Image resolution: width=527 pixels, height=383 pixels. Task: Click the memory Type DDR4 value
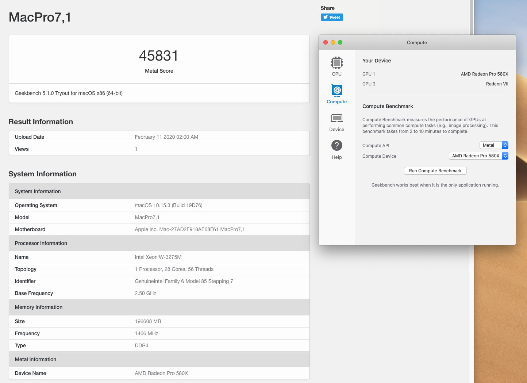pyautogui.click(x=142, y=345)
